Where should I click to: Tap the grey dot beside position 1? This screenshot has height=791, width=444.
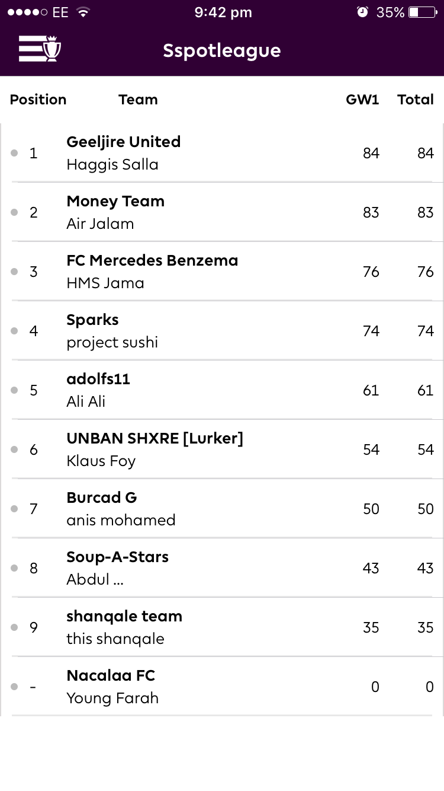14,153
